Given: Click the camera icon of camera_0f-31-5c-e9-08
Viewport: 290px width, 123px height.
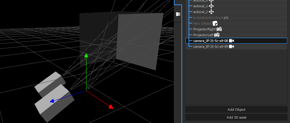Looking at the screenshot, I should [x=231, y=41].
